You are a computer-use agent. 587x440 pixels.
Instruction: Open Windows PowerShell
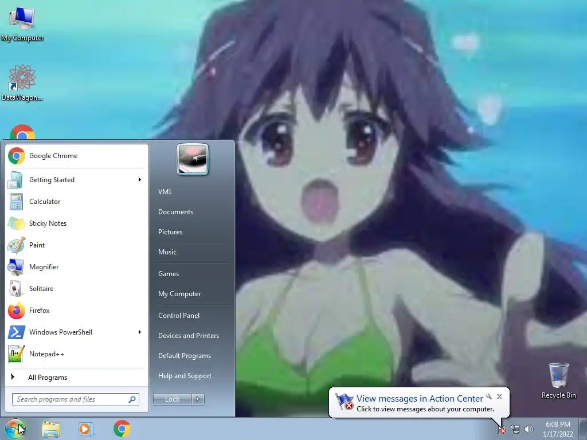(x=76, y=332)
